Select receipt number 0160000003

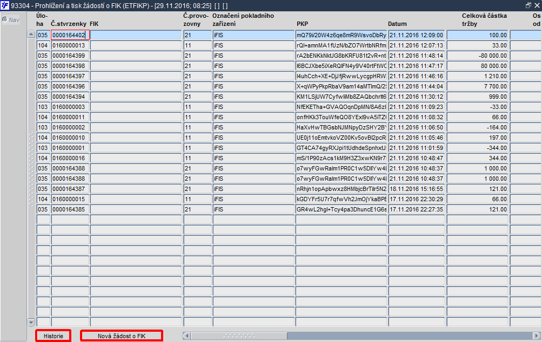click(x=70, y=107)
